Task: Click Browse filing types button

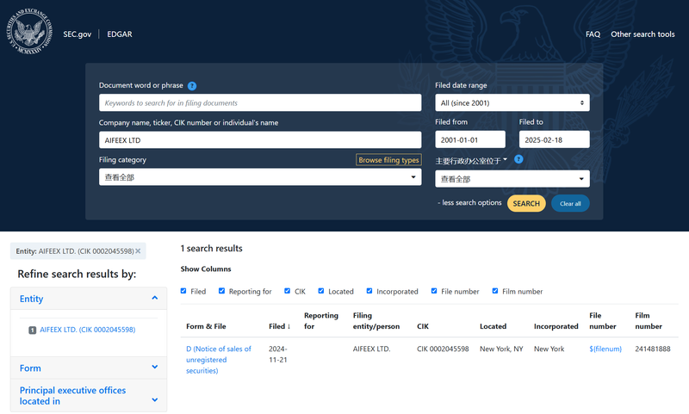Action: click(388, 160)
